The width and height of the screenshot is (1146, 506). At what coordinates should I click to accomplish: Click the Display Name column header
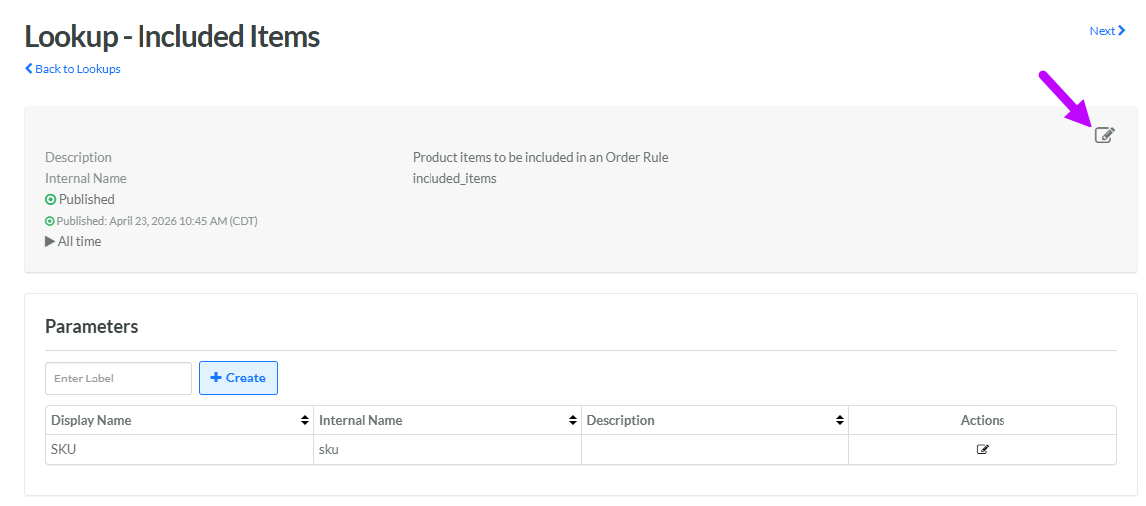[91, 421]
